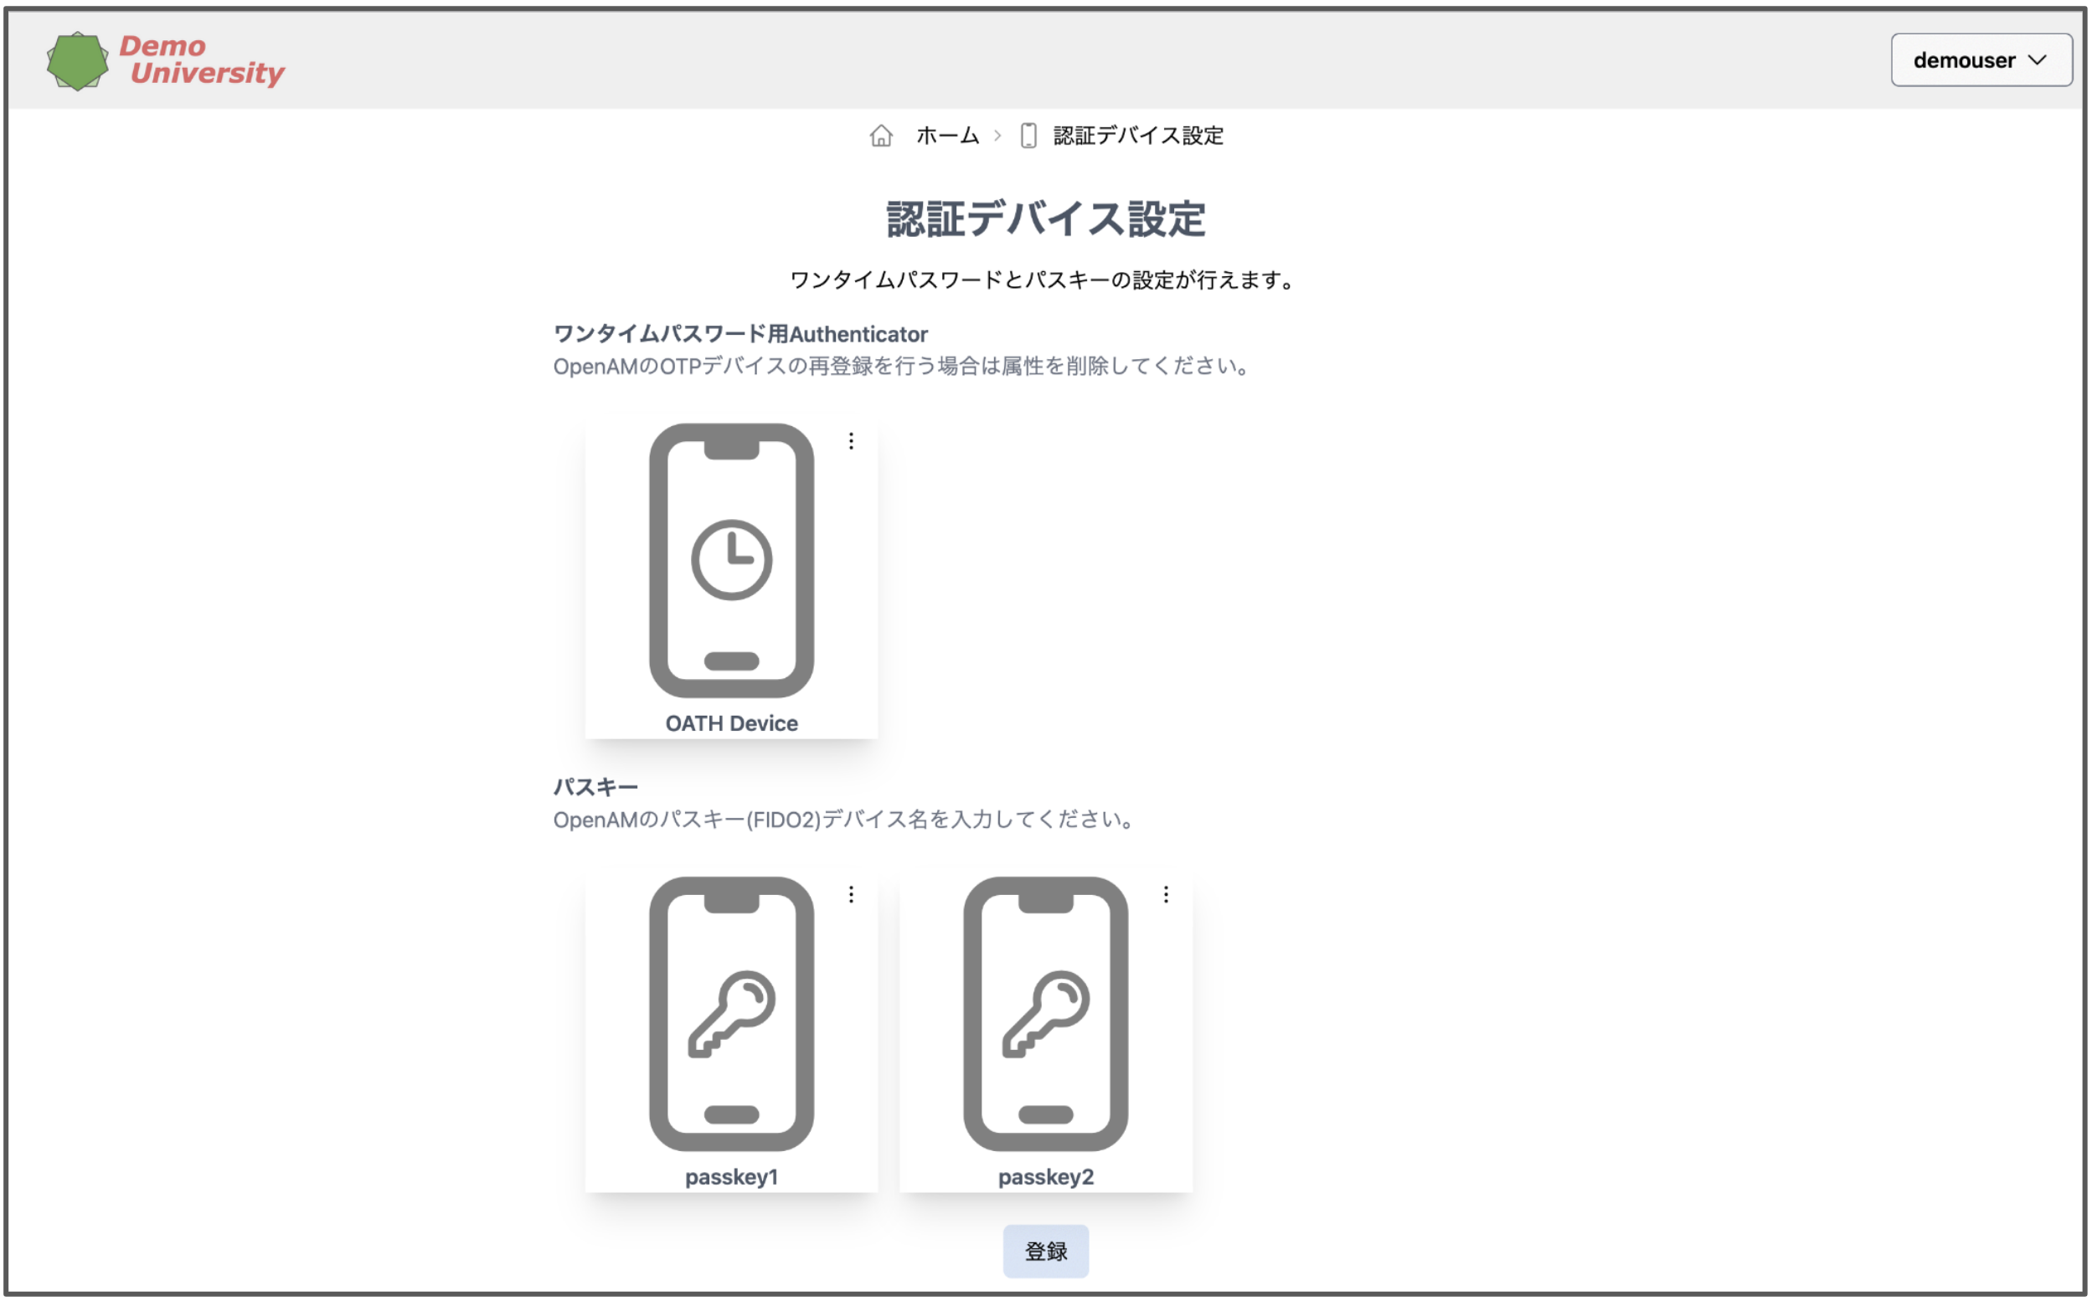Click the home icon in breadcrumb
Screen dimensions: 2092x1301
[880, 136]
